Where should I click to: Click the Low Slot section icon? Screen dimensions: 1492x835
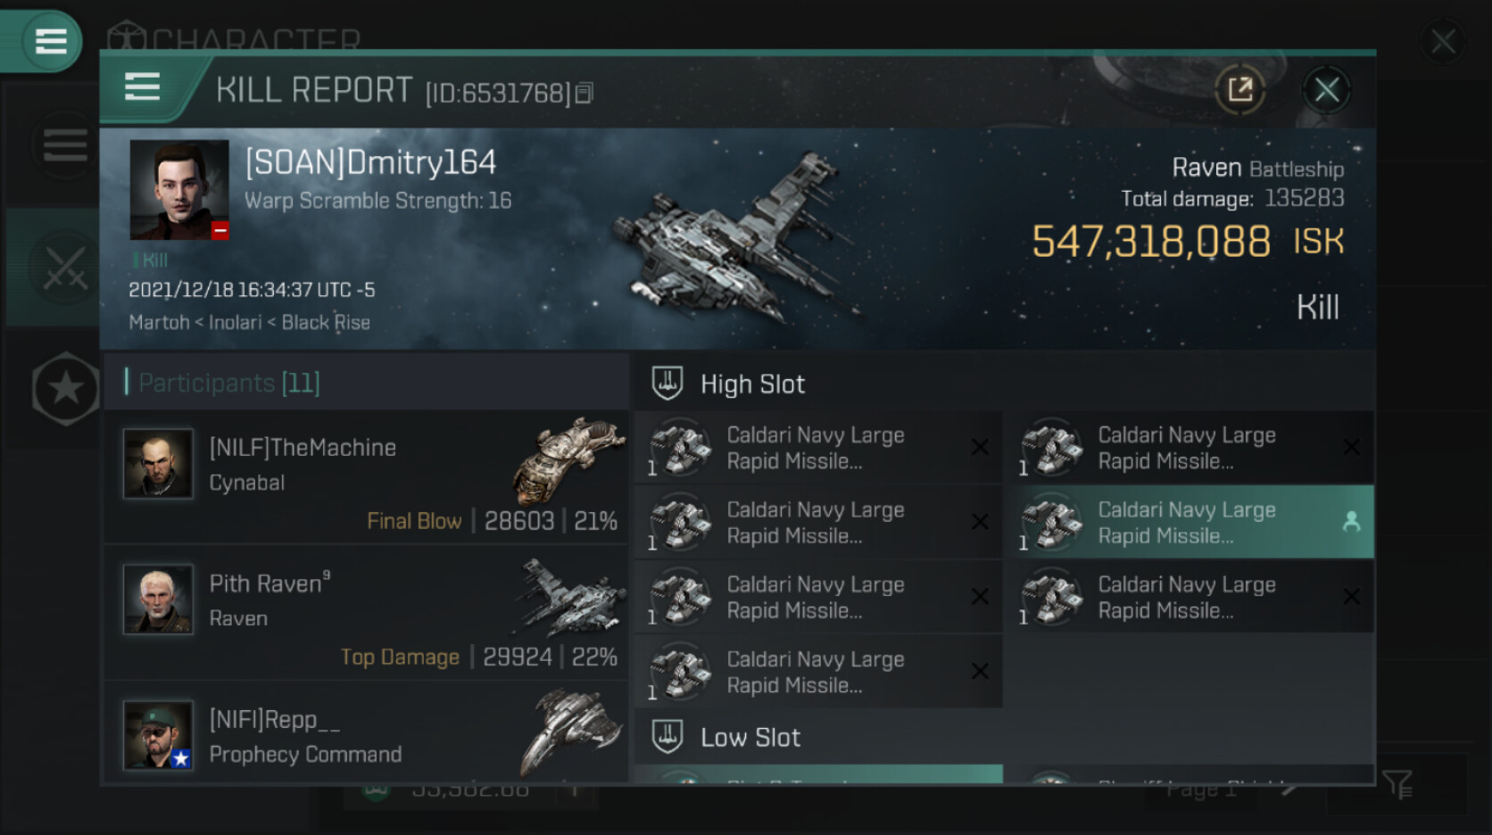click(667, 737)
